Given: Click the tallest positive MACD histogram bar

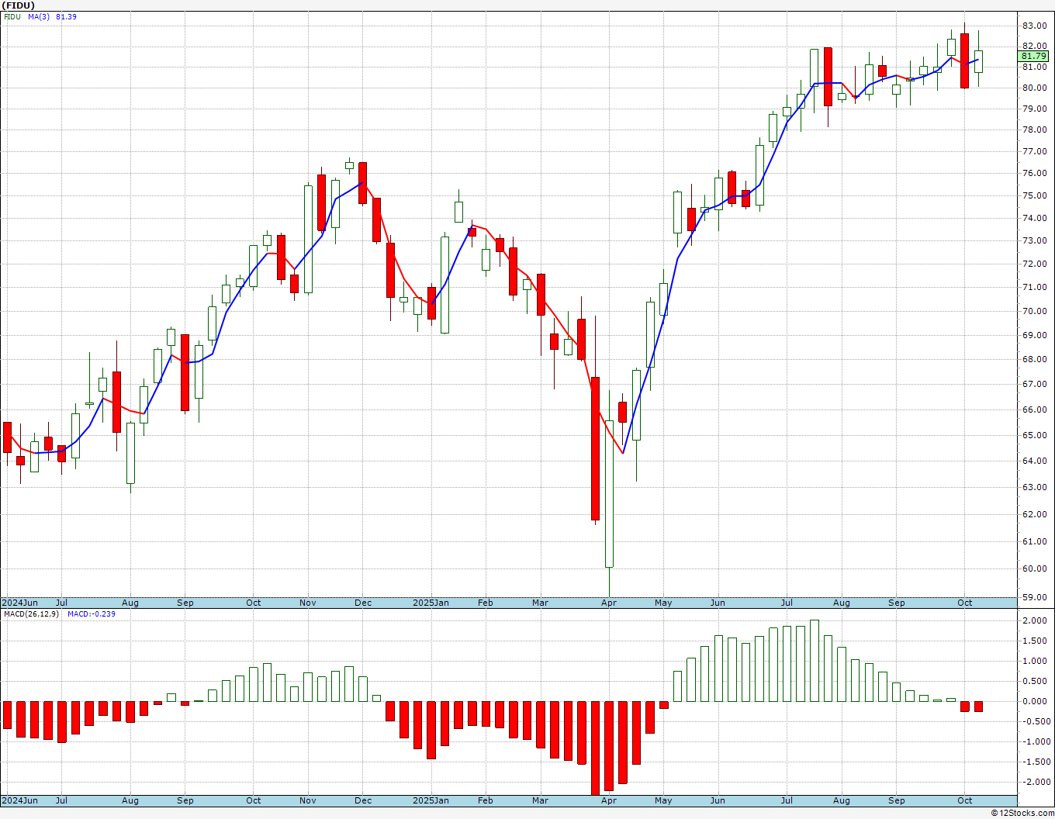Looking at the screenshot, I should click(x=815, y=661).
